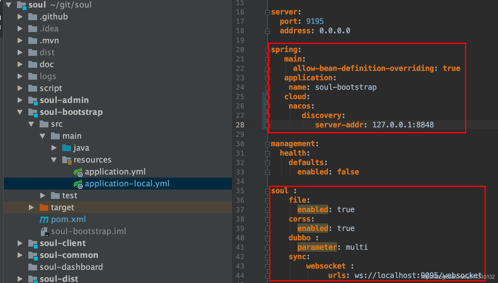Click the server-addr value 127.0.0.1:8848
Viewport: 498px width, 283px height.
point(403,125)
